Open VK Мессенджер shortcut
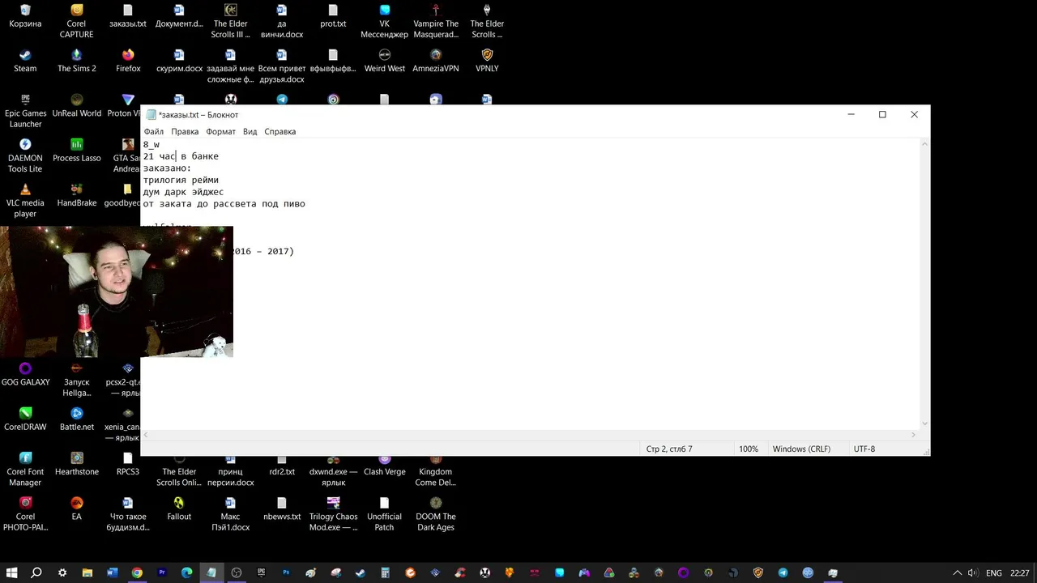The height and width of the screenshot is (583, 1037). [x=385, y=21]
